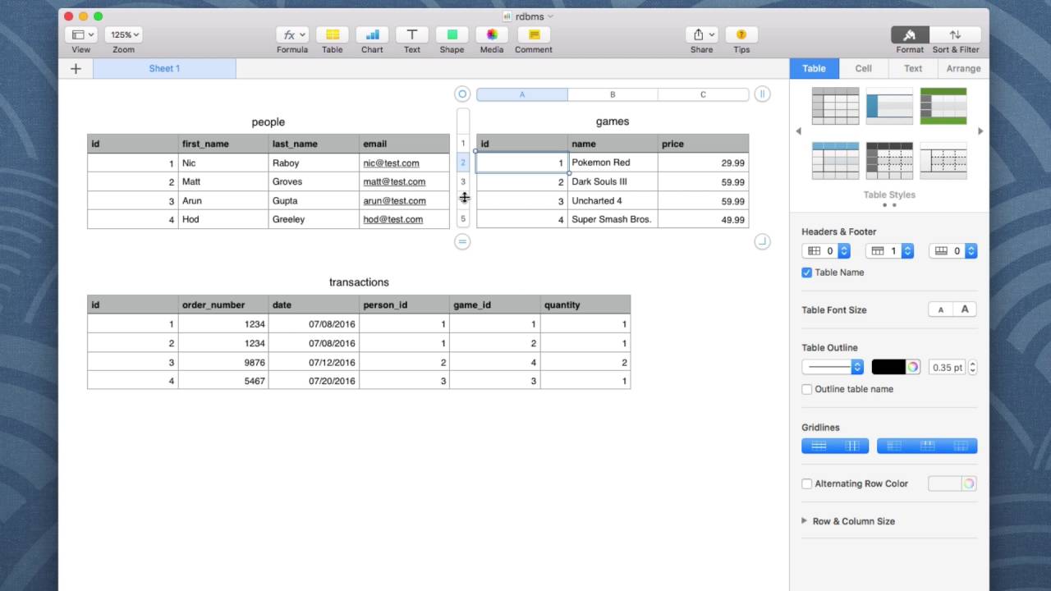Show next table styles with right arrow
Viewport: 1051px width, 591px height.
click(980, 131)
